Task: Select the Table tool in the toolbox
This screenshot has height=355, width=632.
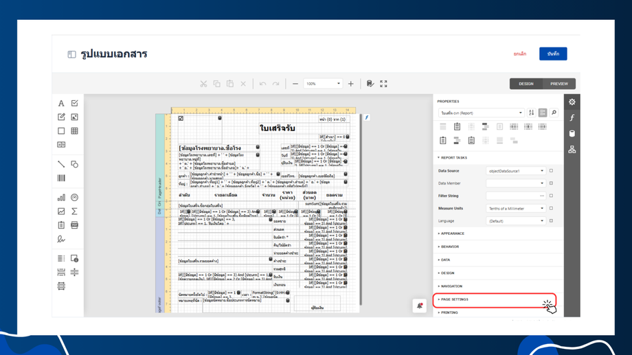Action: (74, 130)
